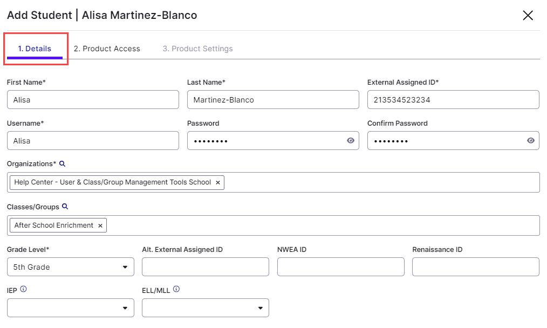Select the Username input field
The image size is (547, 328).
(x=93, y=140)
